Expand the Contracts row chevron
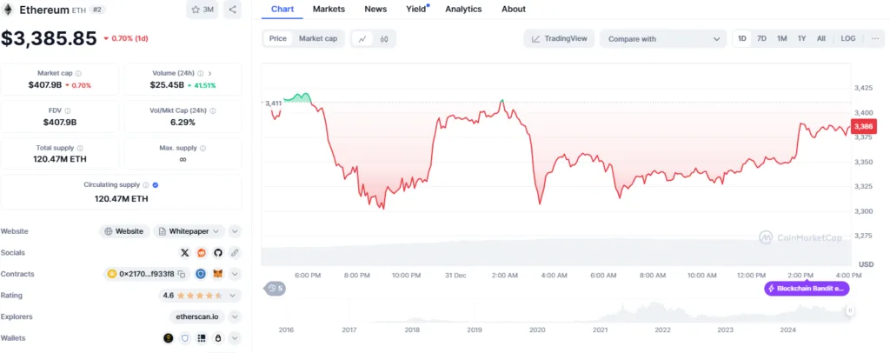This screenshot has height=353, width=890. (235, 274)
